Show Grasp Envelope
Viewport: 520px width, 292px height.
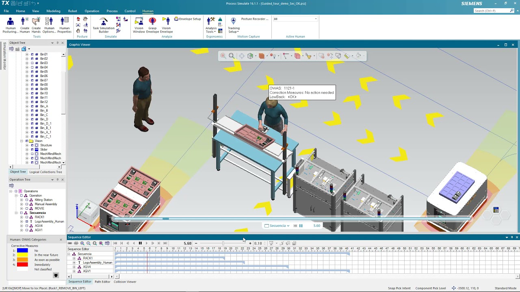[152, 25]
